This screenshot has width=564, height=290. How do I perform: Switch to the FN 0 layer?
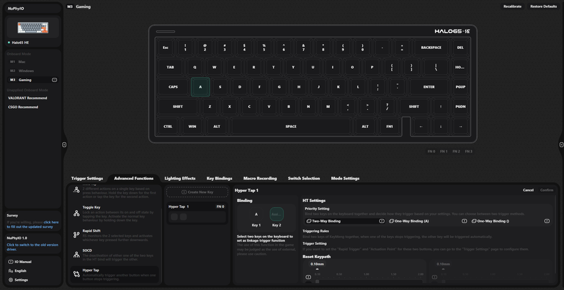(x=432, y=152)
